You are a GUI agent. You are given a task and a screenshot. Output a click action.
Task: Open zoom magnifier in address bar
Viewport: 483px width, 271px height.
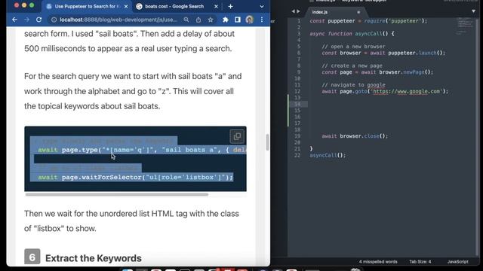click(186, 20)
